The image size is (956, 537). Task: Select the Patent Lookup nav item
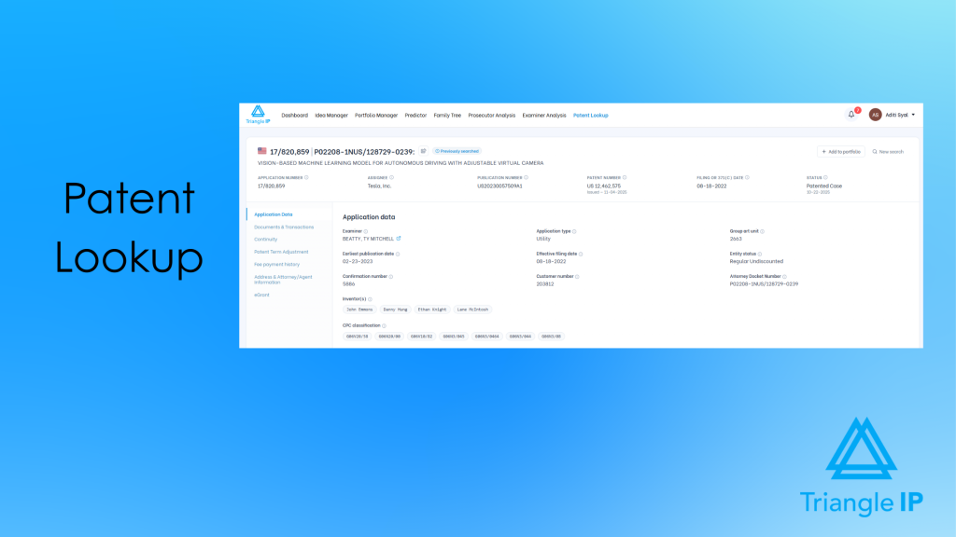pos(590,115)
